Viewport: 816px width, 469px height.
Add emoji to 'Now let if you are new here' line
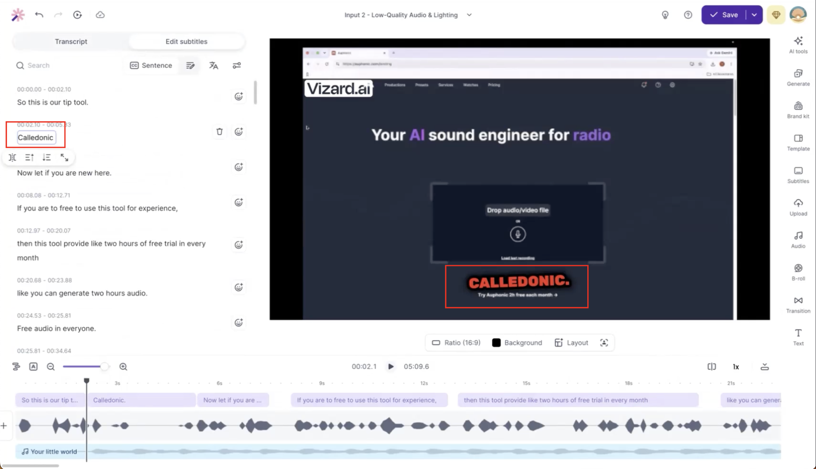(x=239, y=167)
